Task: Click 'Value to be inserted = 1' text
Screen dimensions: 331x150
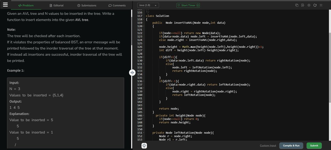Action: click(x=31, y=132)
